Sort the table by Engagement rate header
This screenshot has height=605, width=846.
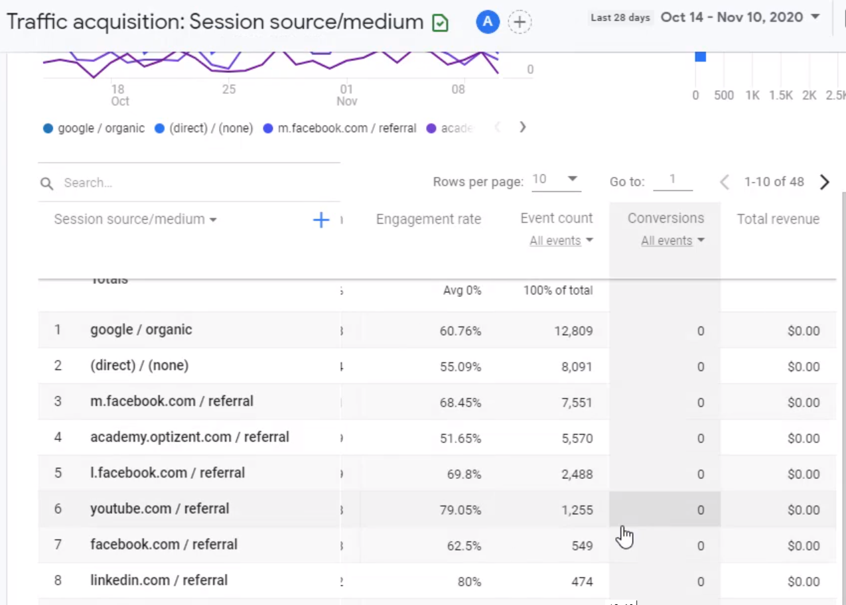tap(429, 219)
